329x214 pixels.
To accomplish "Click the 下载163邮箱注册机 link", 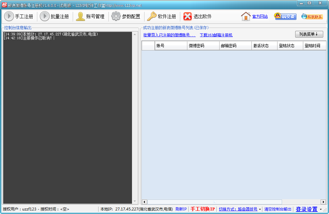I will 216,35.
